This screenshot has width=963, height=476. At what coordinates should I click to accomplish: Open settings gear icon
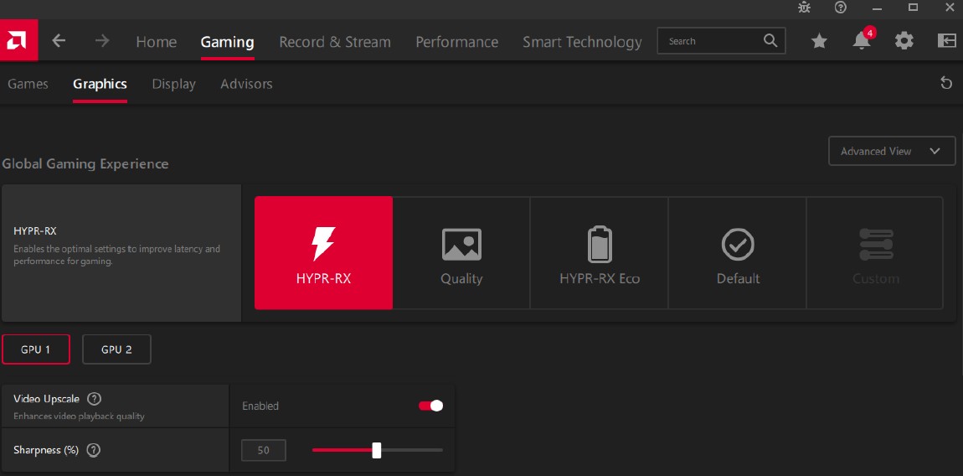[904, 41]
